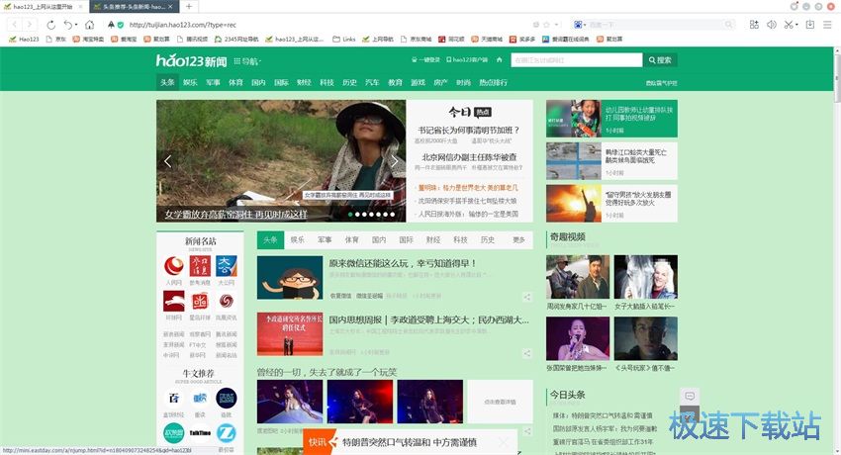Open the Links bookmarks folder
Image resolution: width=841 pixels, height=455 pixels.
point(343,40)
